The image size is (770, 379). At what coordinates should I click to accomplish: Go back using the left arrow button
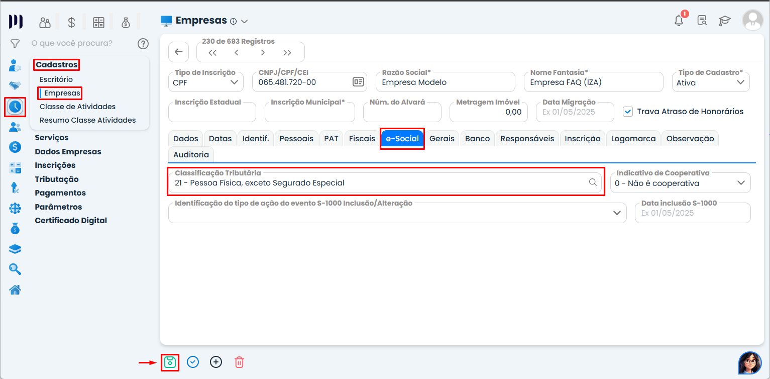[178, 52]
